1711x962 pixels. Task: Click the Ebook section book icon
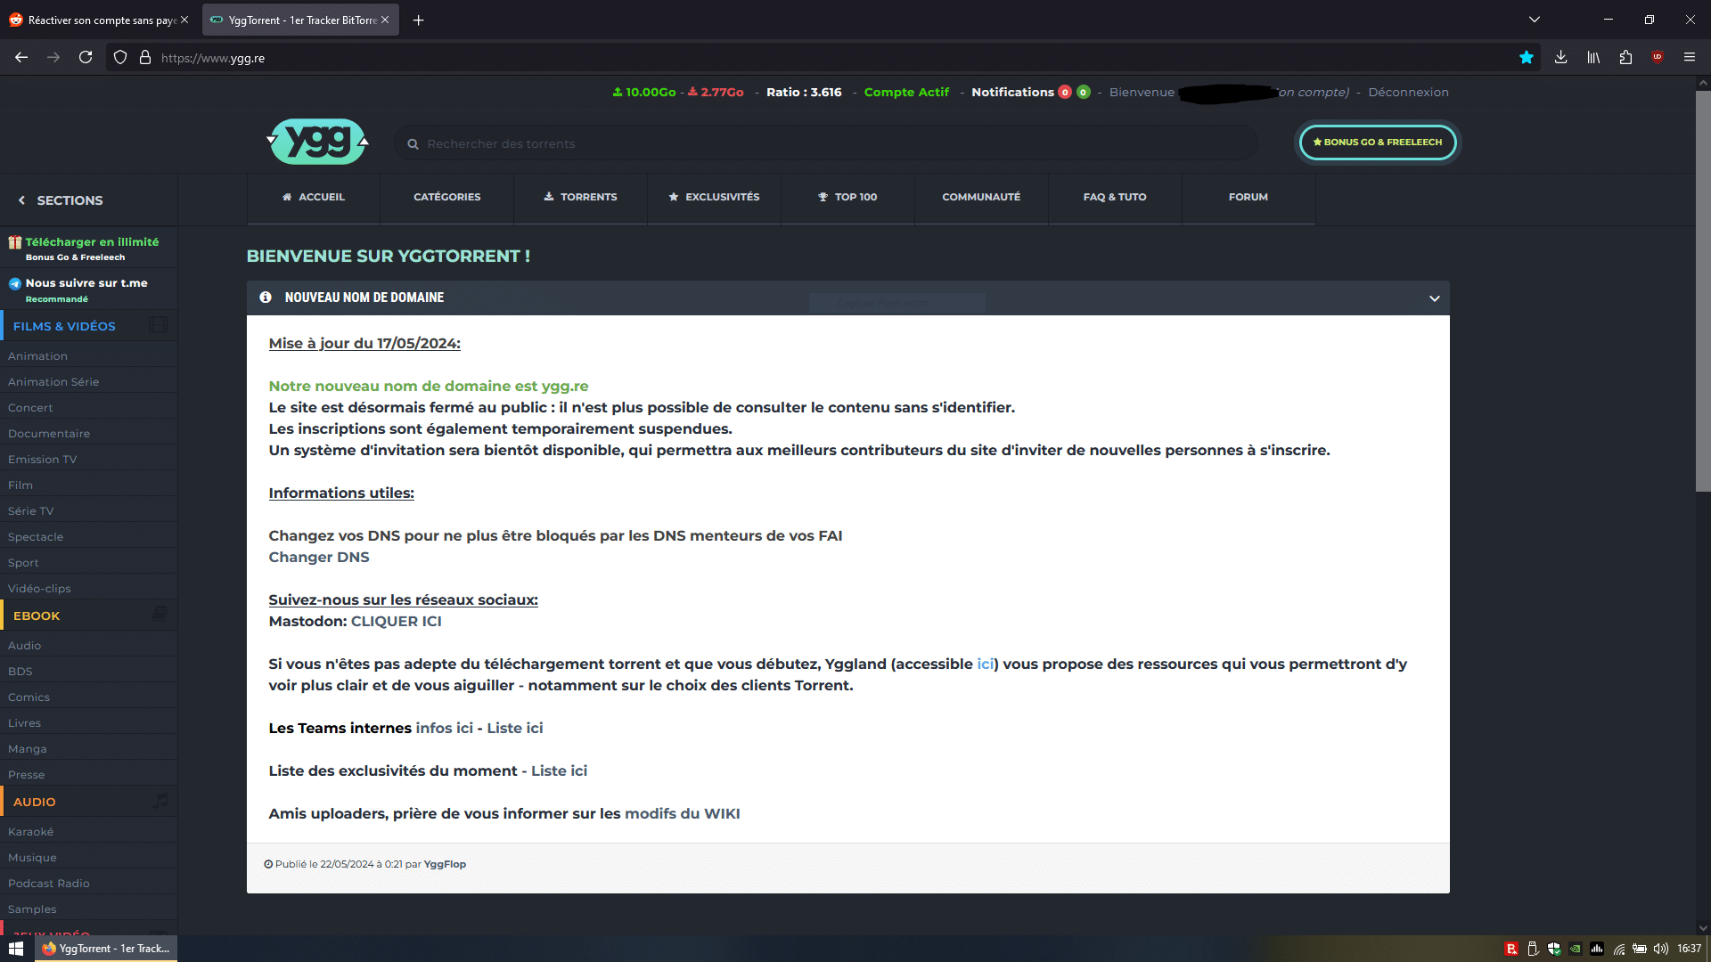point(160,614)
